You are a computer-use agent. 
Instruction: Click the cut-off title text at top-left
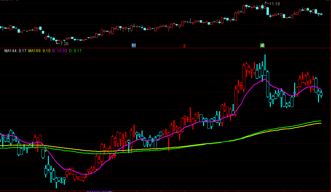coord(7,1)
